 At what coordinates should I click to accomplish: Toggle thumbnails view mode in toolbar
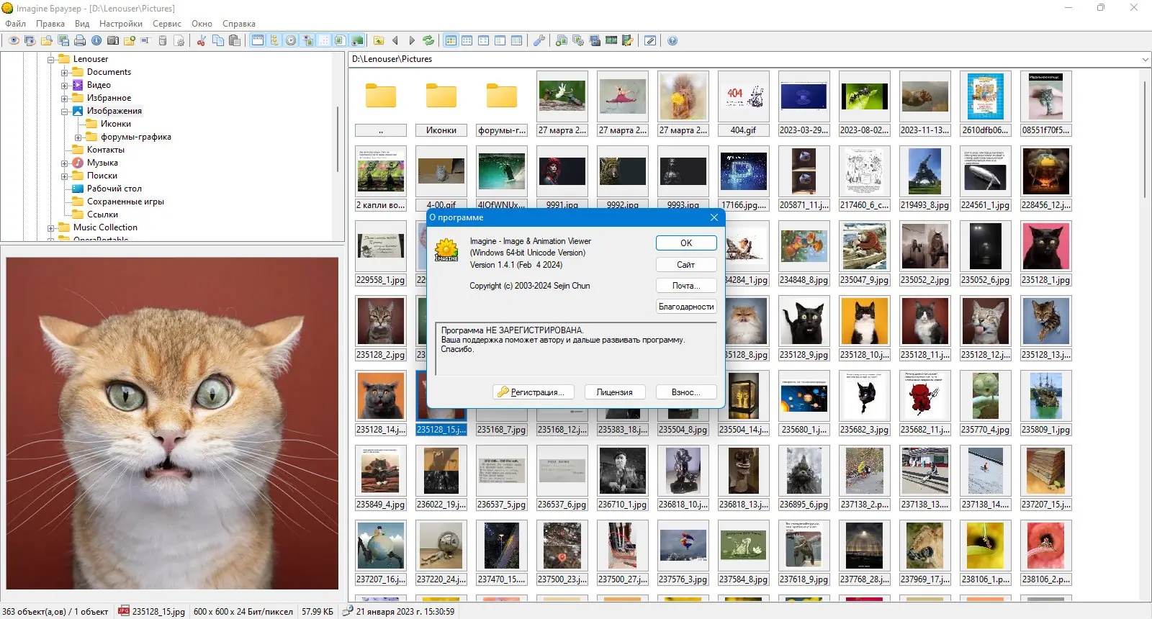(x=450, y=40)
